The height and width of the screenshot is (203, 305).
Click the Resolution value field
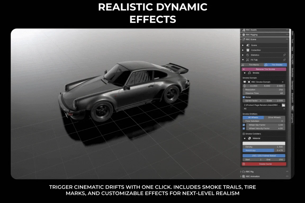[264, 90]
